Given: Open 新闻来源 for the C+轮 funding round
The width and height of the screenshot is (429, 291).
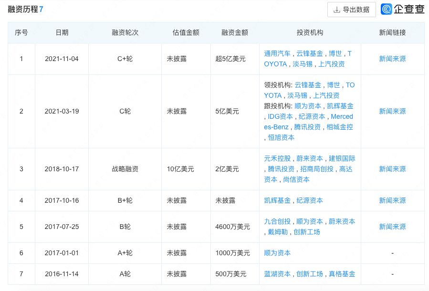Looking at the screenshot, I should (392, 59).
